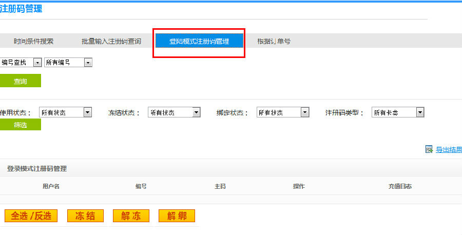
Task: Click the 用户名 column header
Action: [51, 186]
